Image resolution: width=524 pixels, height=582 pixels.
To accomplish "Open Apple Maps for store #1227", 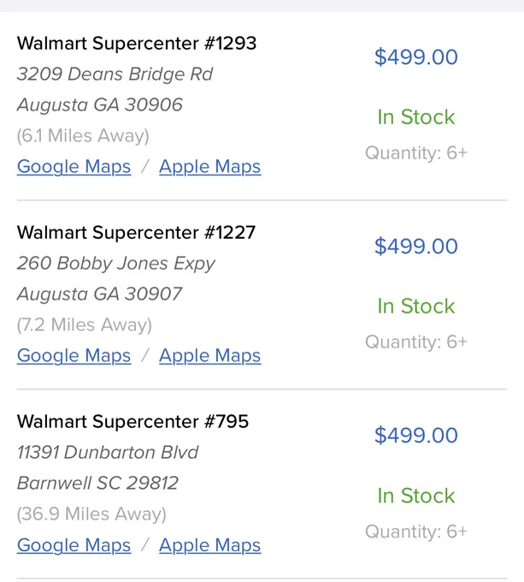I will tap(210, 355).
